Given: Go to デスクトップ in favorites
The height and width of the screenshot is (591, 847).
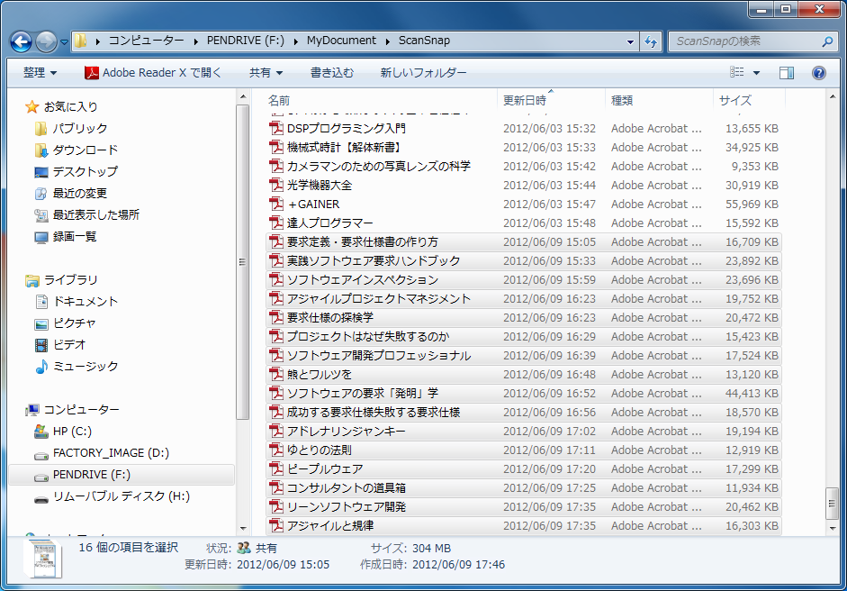Looking at the screenshot, I should 86,171.
